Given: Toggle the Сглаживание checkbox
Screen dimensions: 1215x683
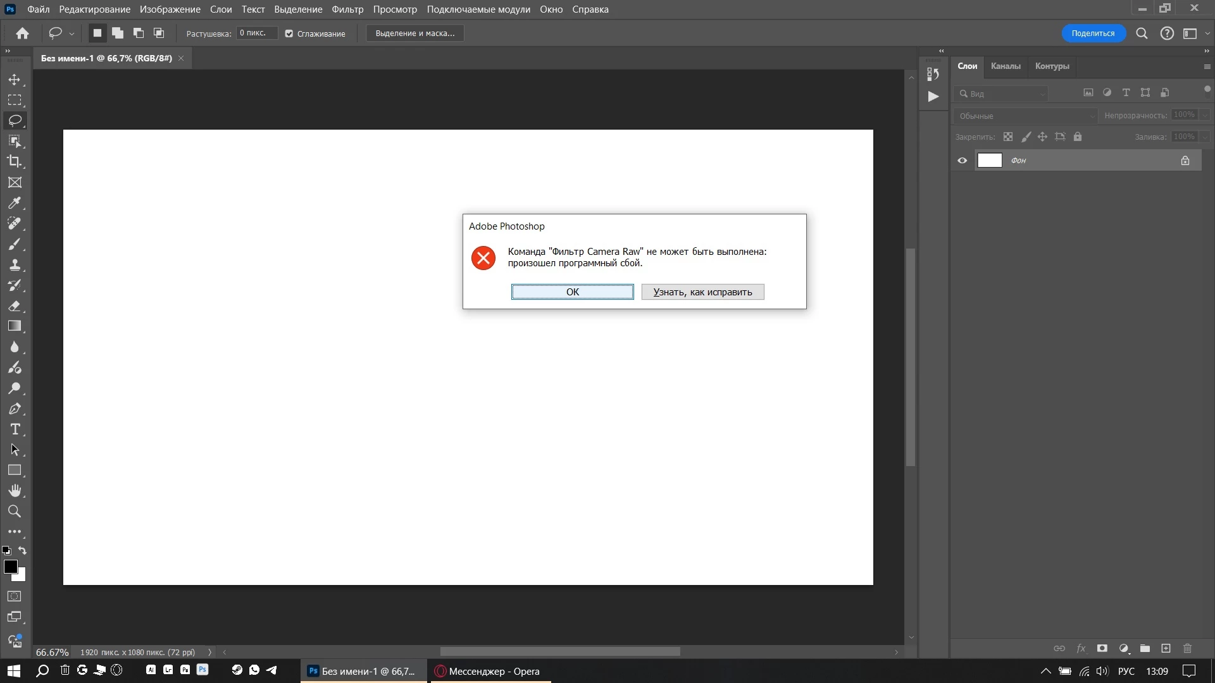Looking at the screenshot, I should (289, 34).
